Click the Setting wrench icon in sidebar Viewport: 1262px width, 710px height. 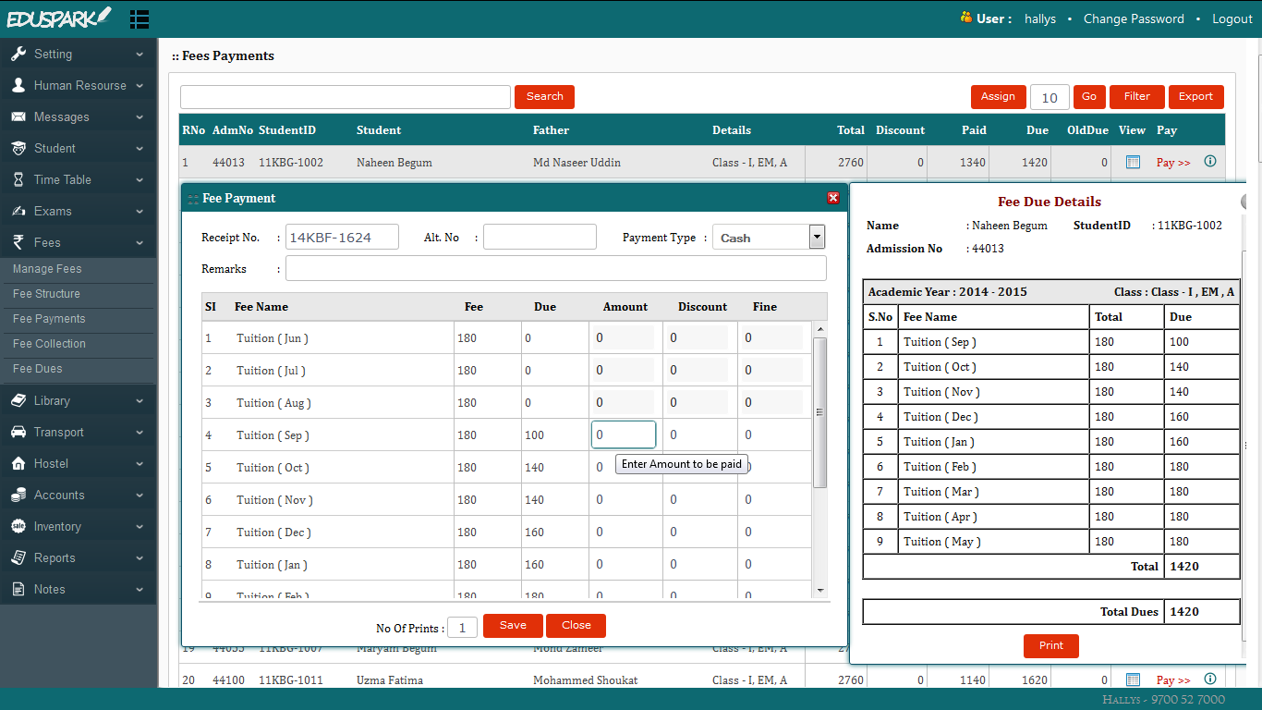(18, 55)
